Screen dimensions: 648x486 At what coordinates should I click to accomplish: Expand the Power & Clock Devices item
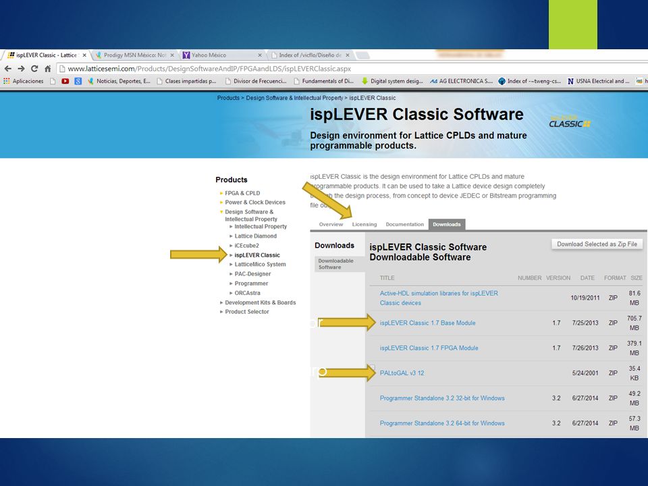(x=255, y=202)
